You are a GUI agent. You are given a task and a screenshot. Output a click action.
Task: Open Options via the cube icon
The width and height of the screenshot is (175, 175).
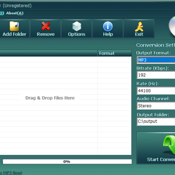click(x=77, y=26)
